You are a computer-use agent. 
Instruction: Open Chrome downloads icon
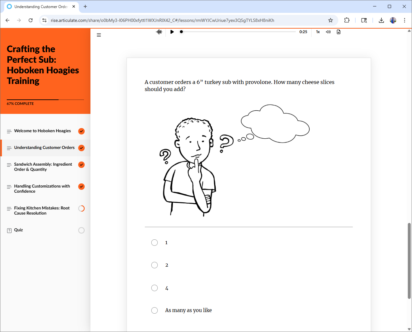point(381,20)
